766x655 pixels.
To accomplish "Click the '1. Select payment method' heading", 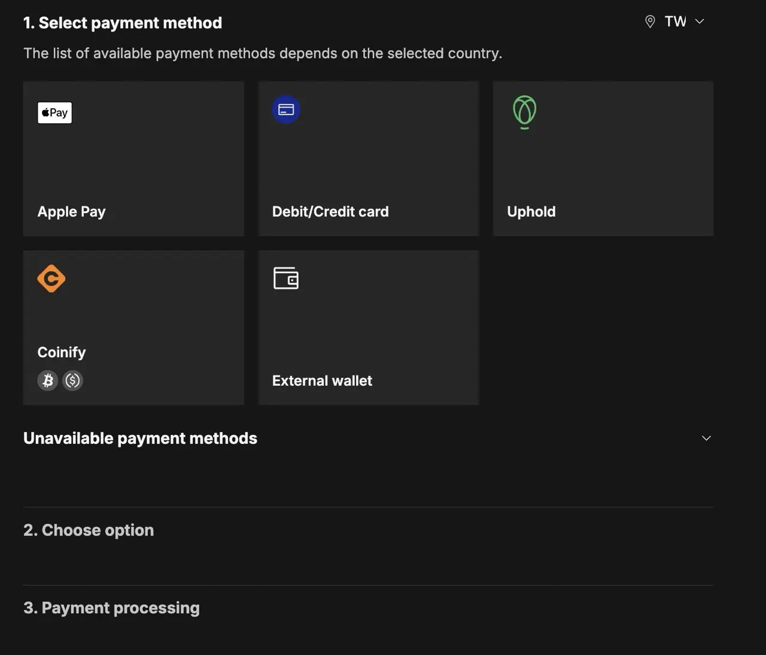I will 123,23.
